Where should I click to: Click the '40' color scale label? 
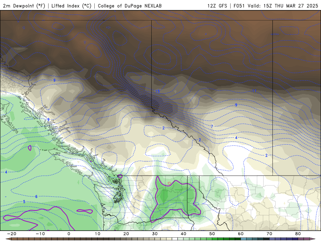point(183,234)
